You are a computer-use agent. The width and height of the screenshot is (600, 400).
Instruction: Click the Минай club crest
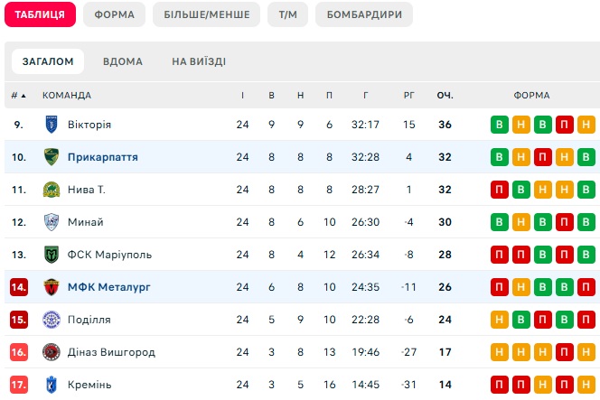52,222
